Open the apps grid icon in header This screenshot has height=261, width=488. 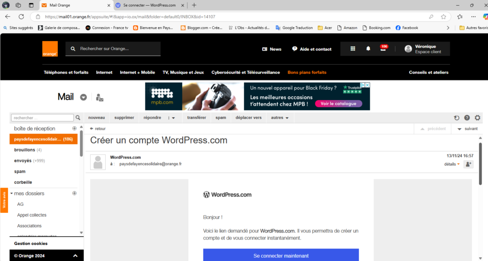click(x=353, y=49)
